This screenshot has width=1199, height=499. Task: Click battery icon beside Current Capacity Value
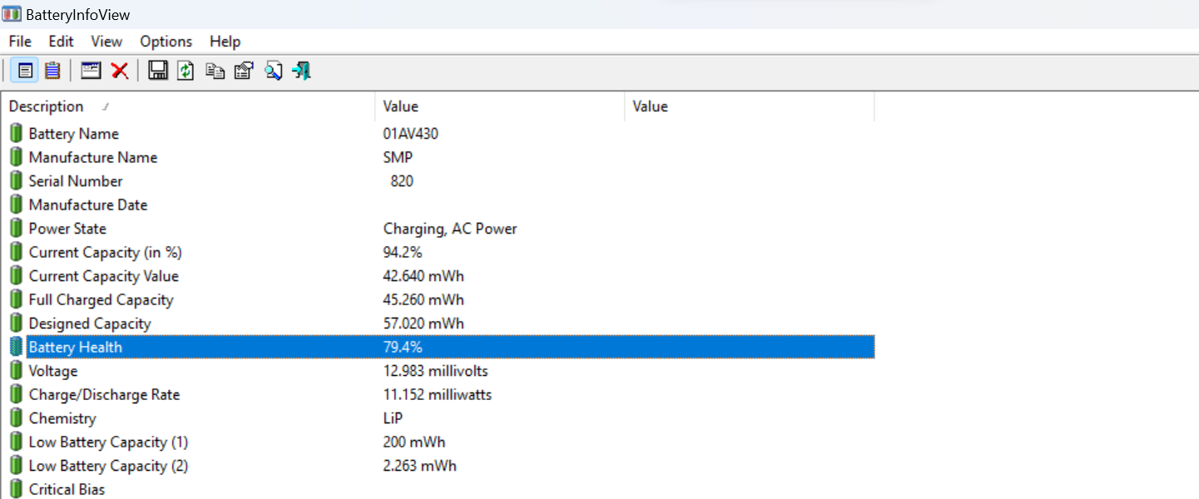[17, 275]
